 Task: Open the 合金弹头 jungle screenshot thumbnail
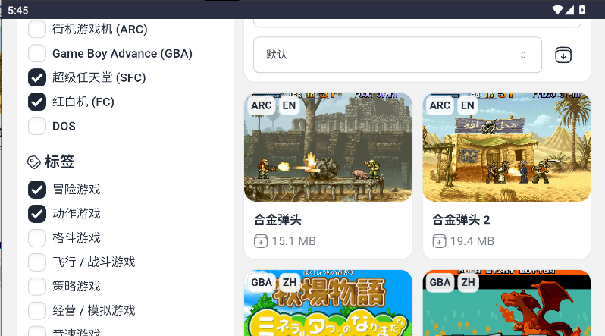328,146
